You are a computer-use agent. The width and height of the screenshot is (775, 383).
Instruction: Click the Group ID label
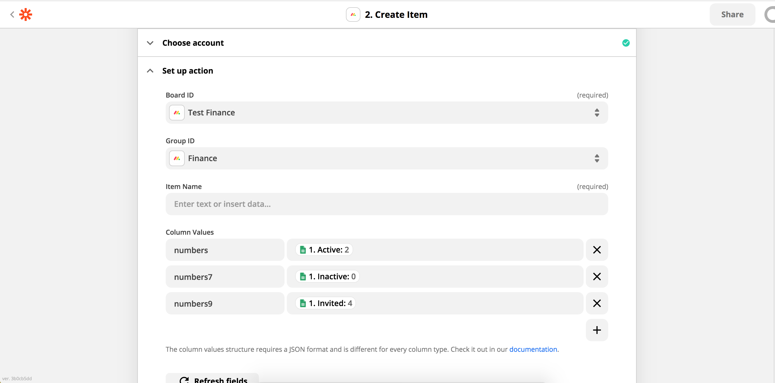click(180, 141)
